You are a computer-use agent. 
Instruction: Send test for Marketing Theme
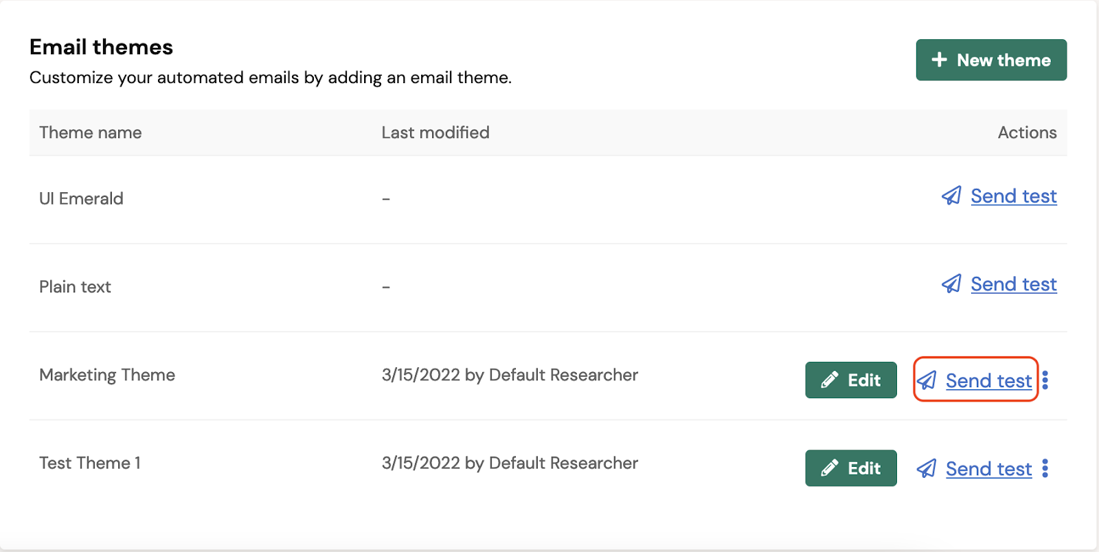click(x=988, y=380)
